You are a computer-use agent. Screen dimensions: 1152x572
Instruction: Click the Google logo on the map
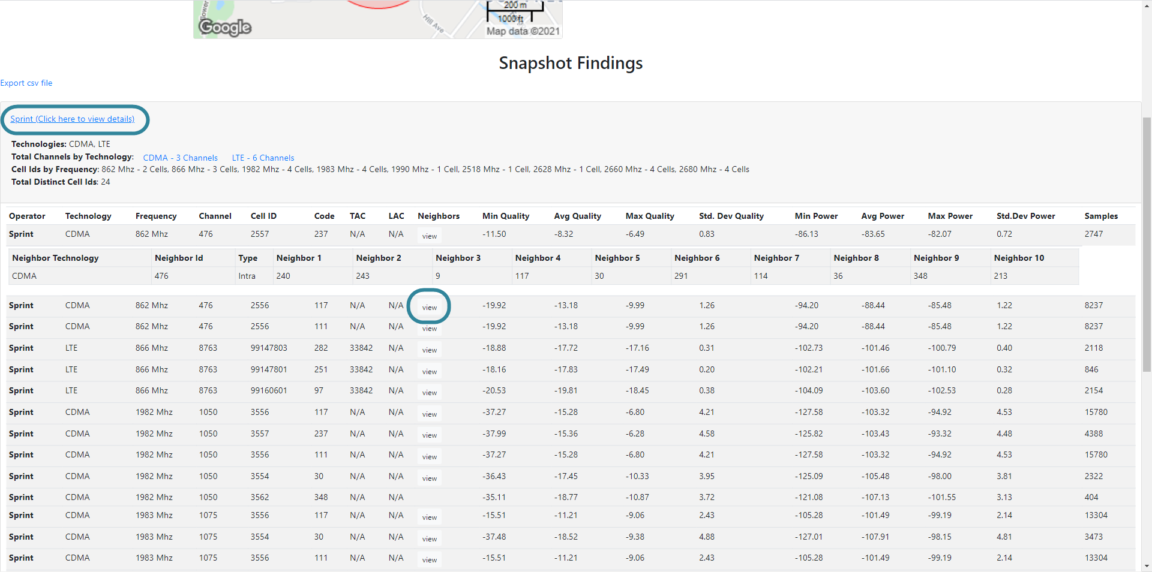225,27
